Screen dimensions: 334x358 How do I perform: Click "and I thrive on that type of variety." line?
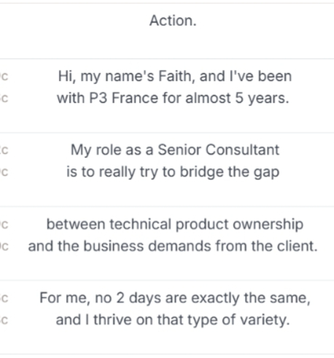pyautogui.click(x=173, y=320)
